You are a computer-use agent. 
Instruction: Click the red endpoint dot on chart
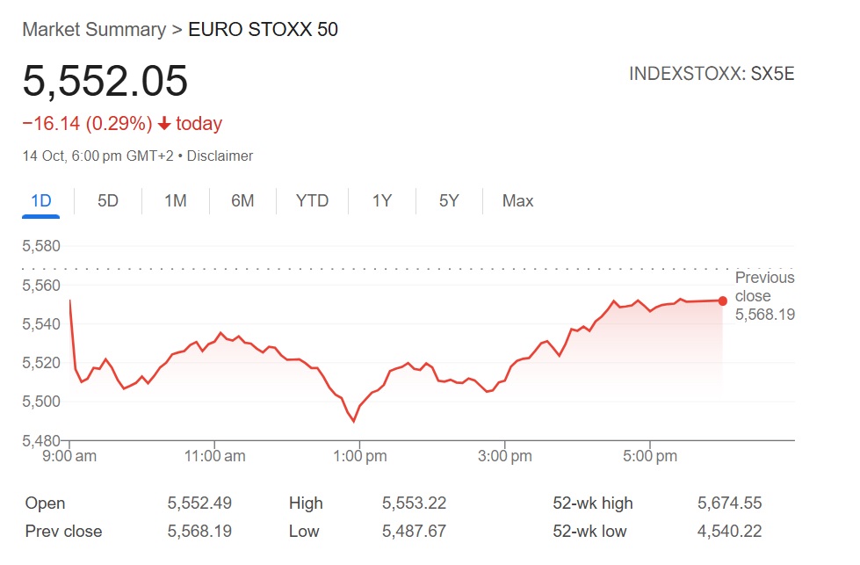[722, 301]
